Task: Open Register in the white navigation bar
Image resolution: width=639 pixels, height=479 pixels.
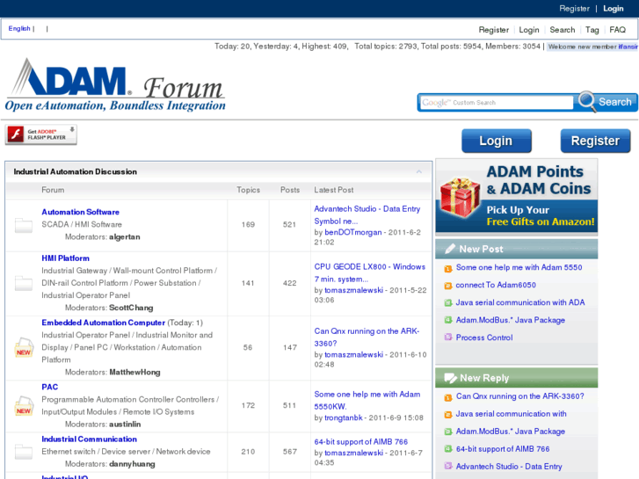Action: pyautogui.click(x=493, y=30)
